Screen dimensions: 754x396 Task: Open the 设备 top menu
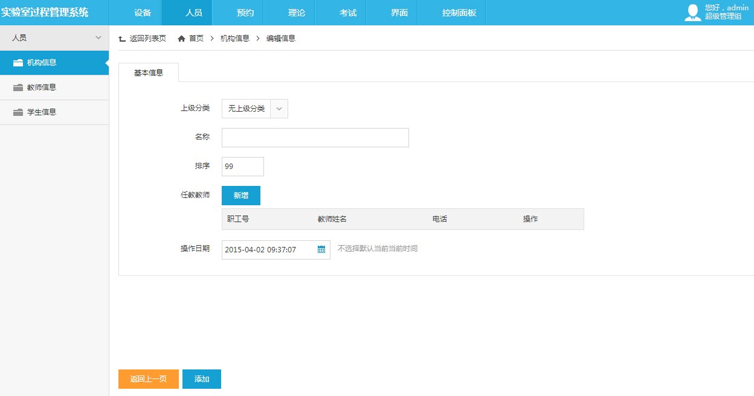(143, 13)
